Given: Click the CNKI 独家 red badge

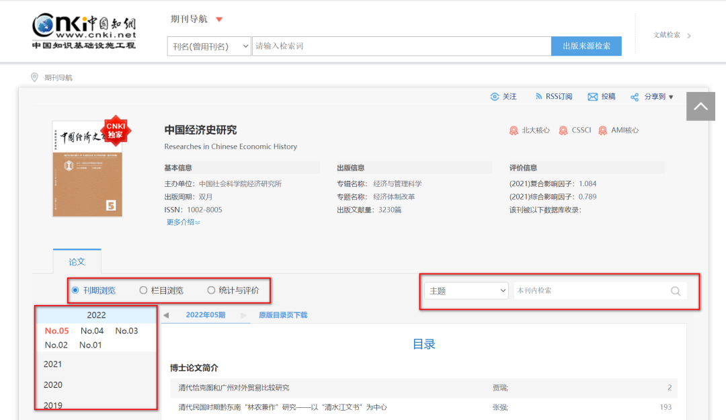Looking at the screenshot, I should click(116, 130).
